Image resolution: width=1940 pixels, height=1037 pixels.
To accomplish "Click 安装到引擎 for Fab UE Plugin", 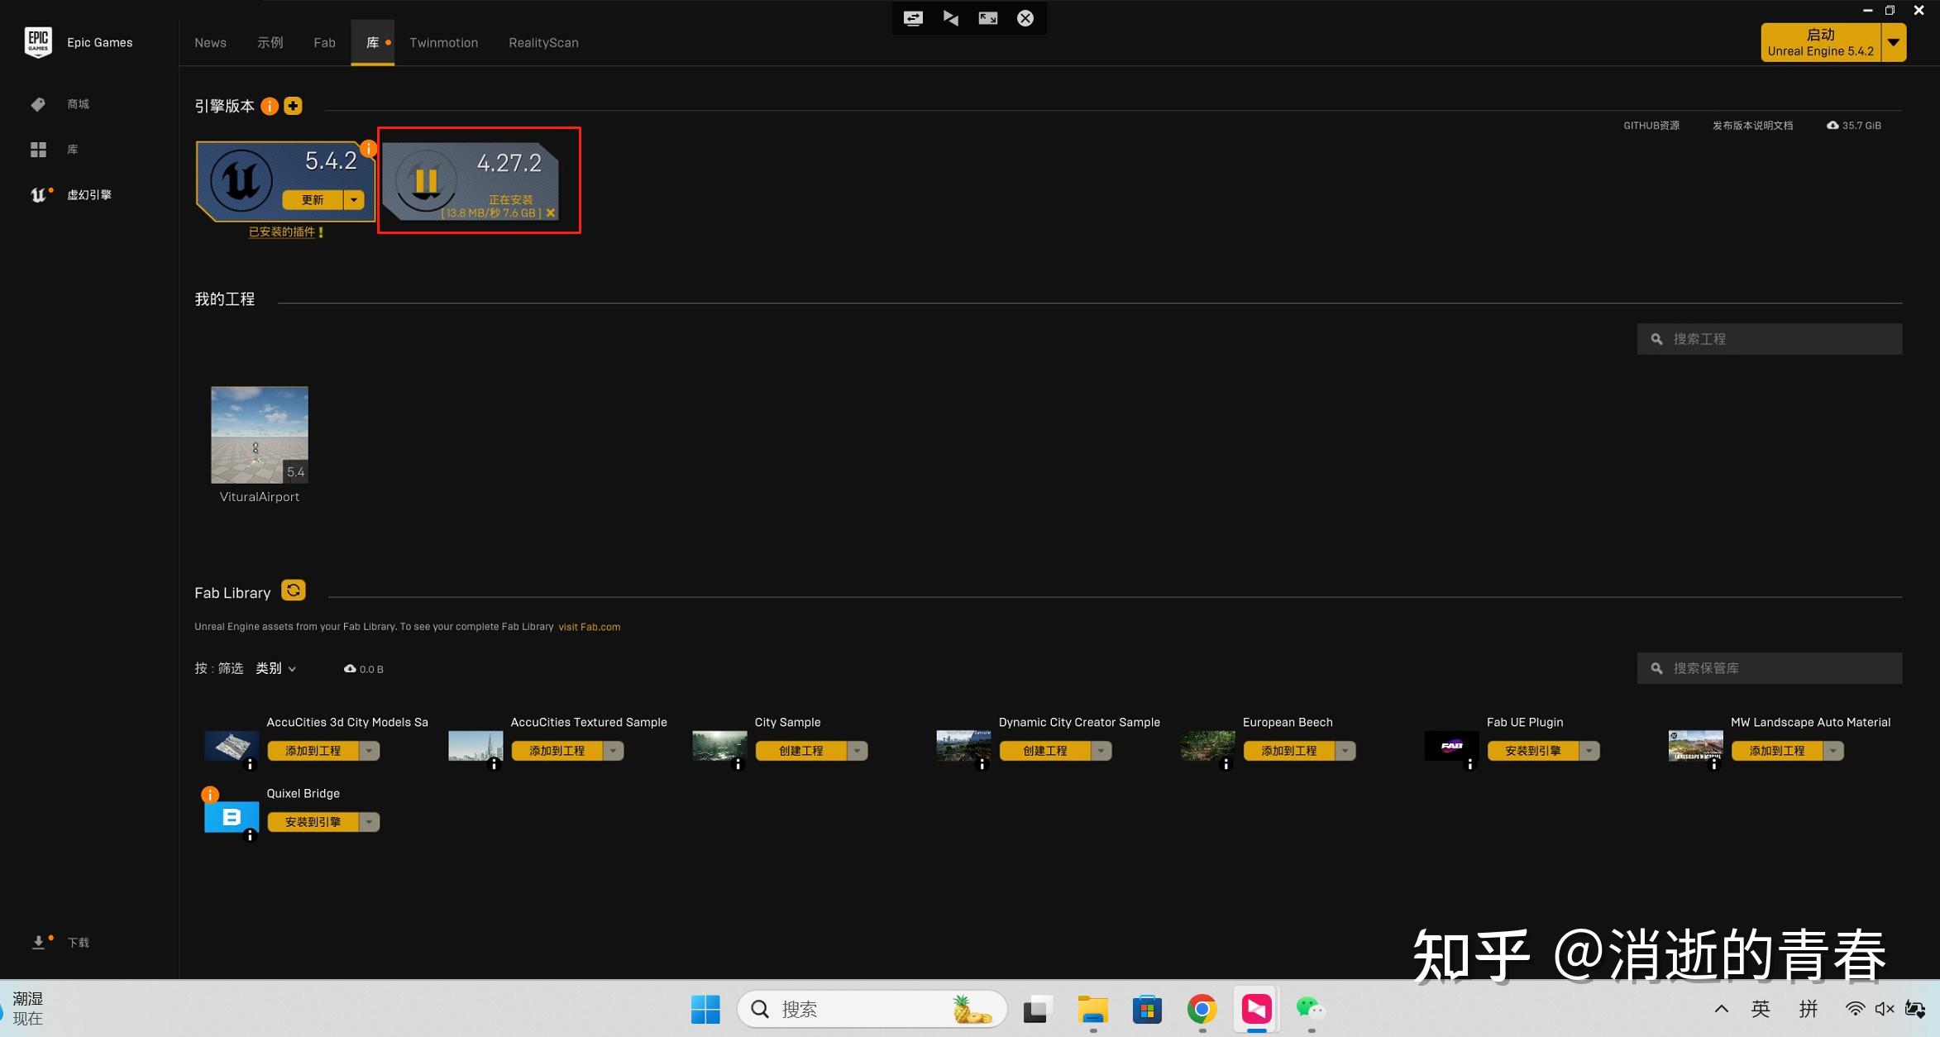I will [x=1532, y=751].
